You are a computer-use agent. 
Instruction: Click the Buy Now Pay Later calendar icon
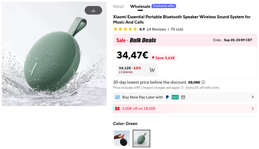118,97
